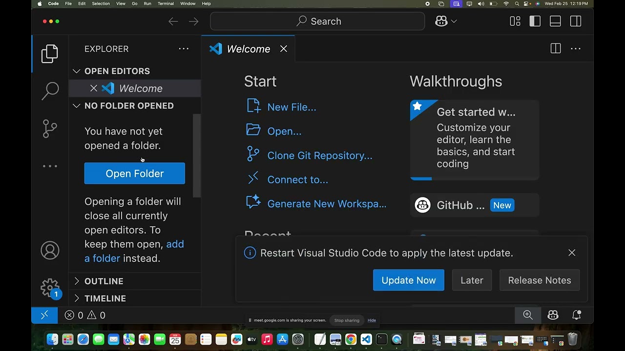Open the Music app from the Dock
Screen dimensions: 625x351
click(267, 339)
